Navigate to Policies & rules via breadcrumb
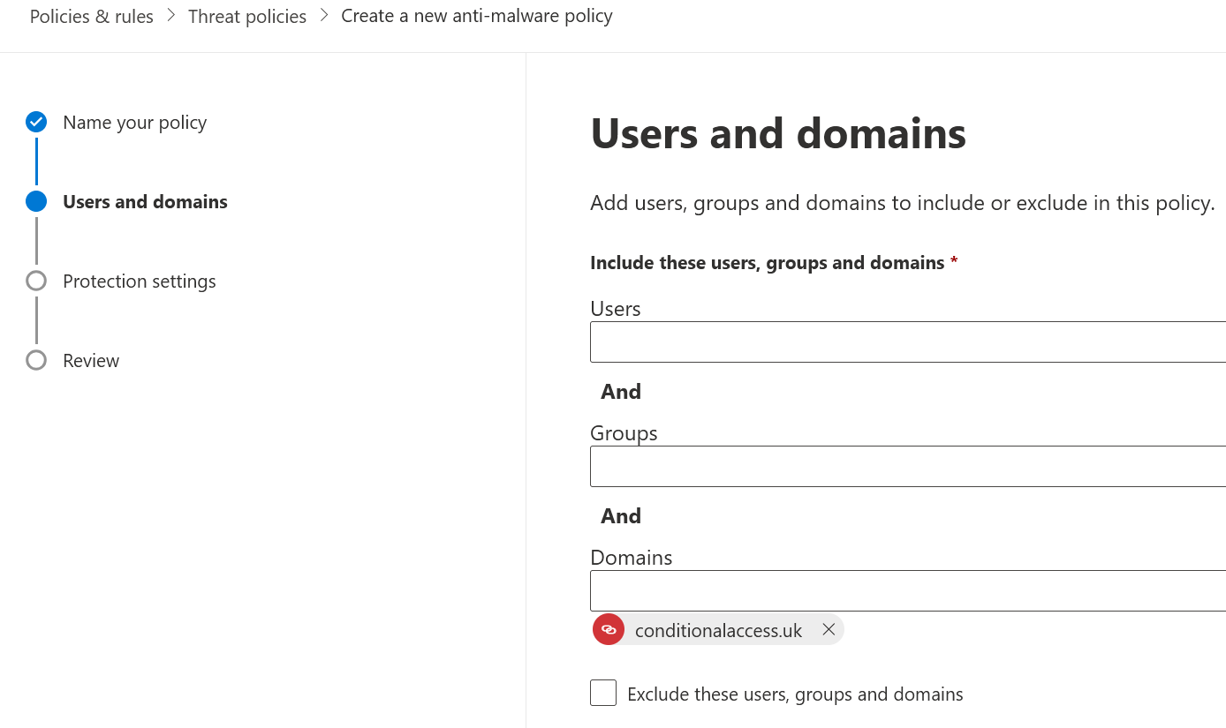Screen dimensions: 1226x728 coord(91,15)
